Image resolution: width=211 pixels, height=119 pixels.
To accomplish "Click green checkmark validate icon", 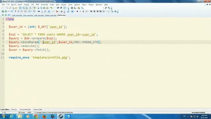I will coord(35,8).
